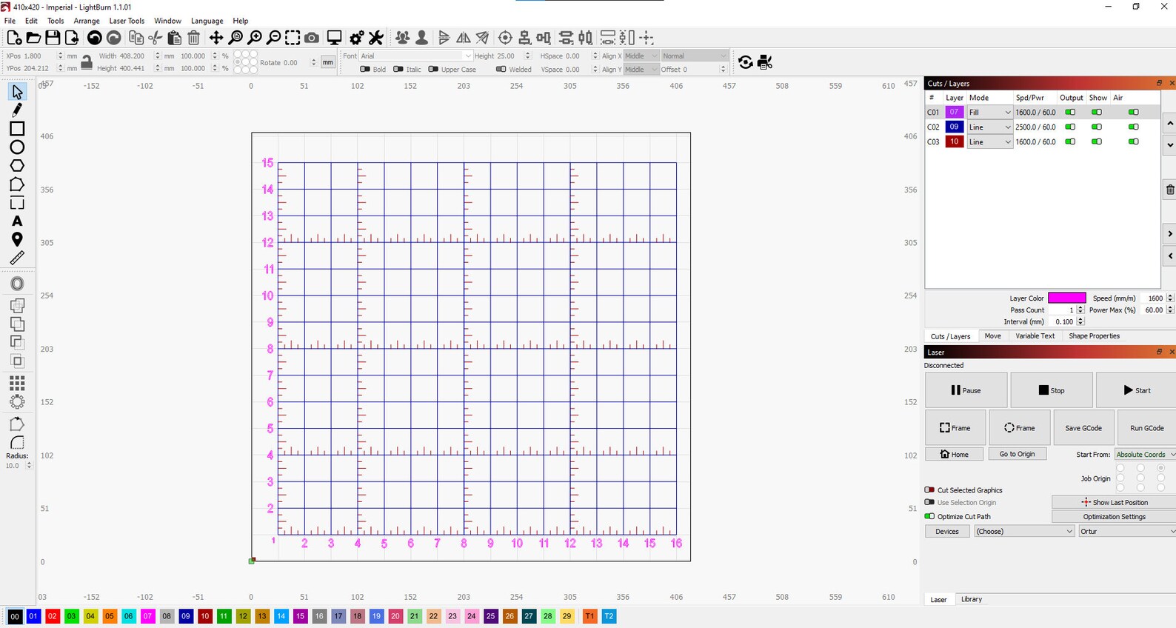Image resolution: width=1176 pixels, height=628 pixels.
Task: Select the Rectangle tool
Action: (17, 129)
